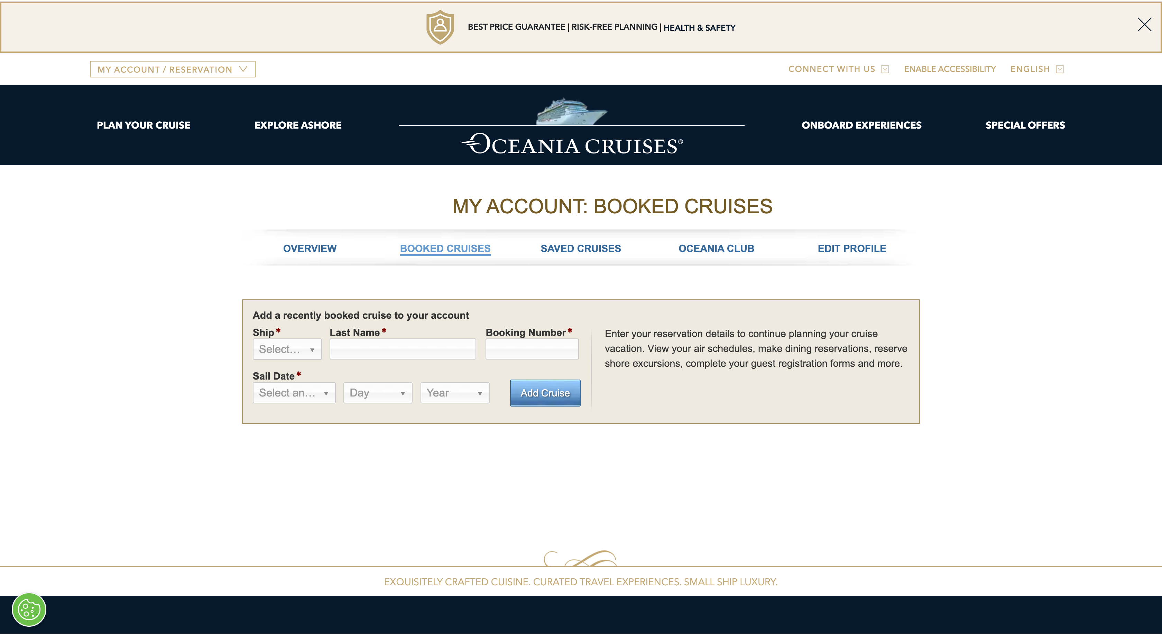The image size is (1162, 634).
Task: Open the Sail Date month dropdown
Action: [x=294, y=392]
